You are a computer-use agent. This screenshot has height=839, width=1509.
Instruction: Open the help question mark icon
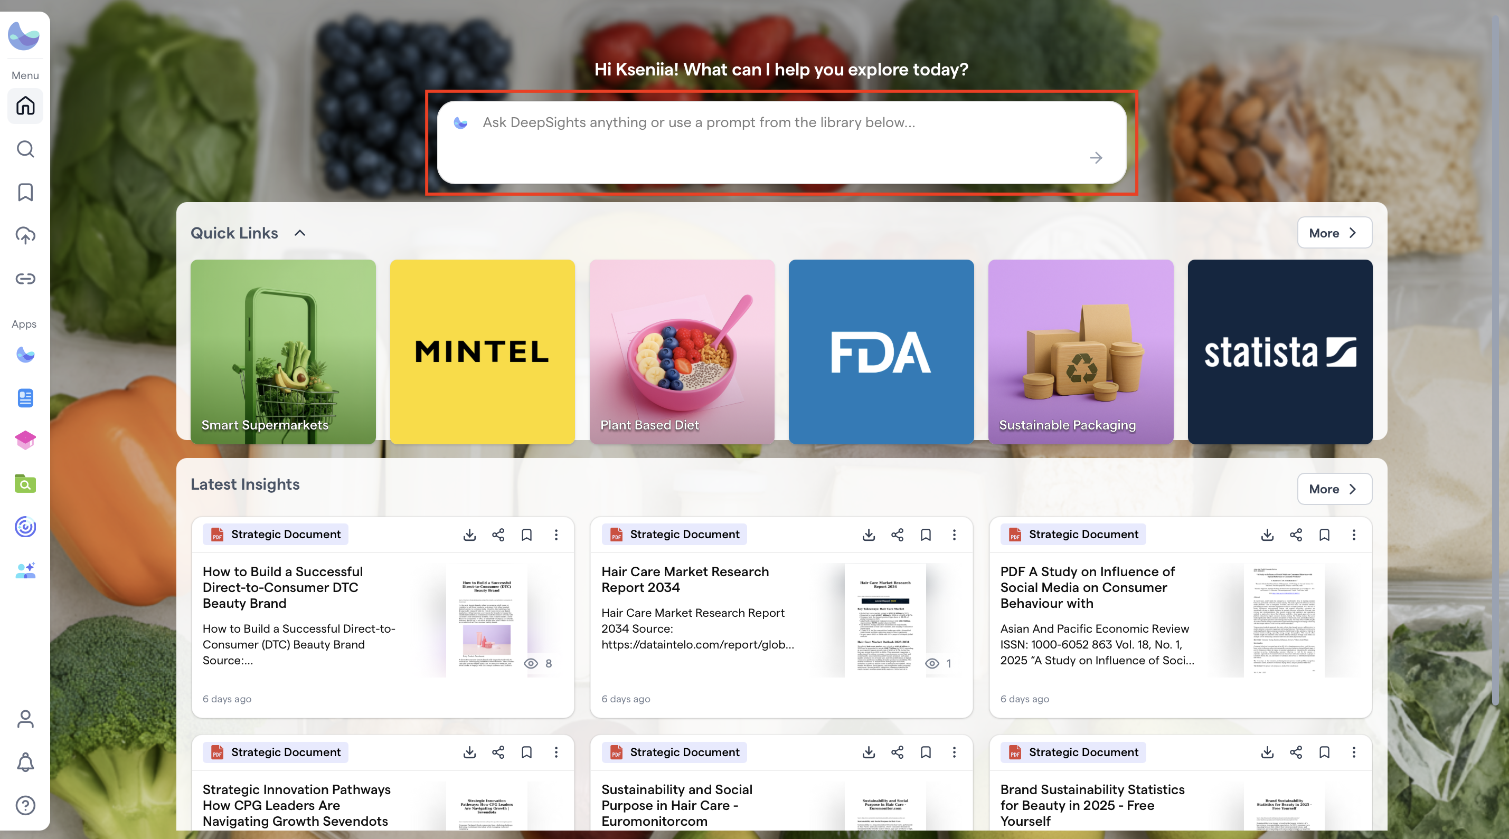25,806
